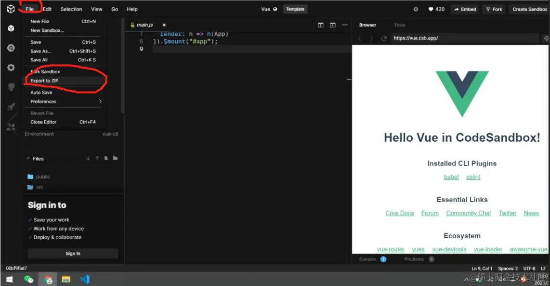Click the Vue globe privacy icon
Viewport: 550px width, 286px height.
click(x=275, y=9)
